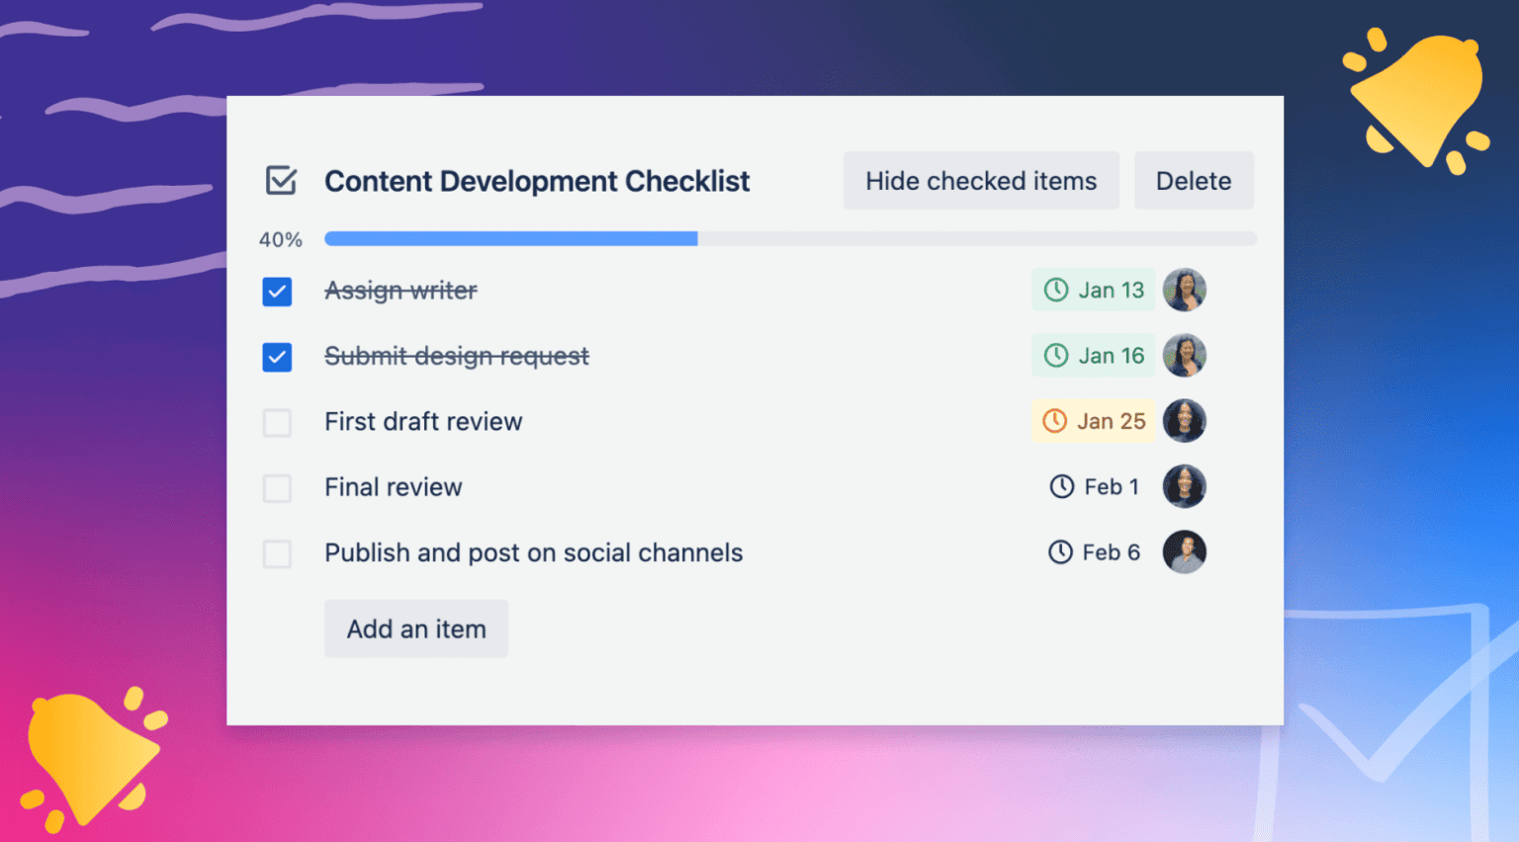Mark Final review as complete
The height and width of the screenshot is (842, 1519).
click(x=277, y=487)
